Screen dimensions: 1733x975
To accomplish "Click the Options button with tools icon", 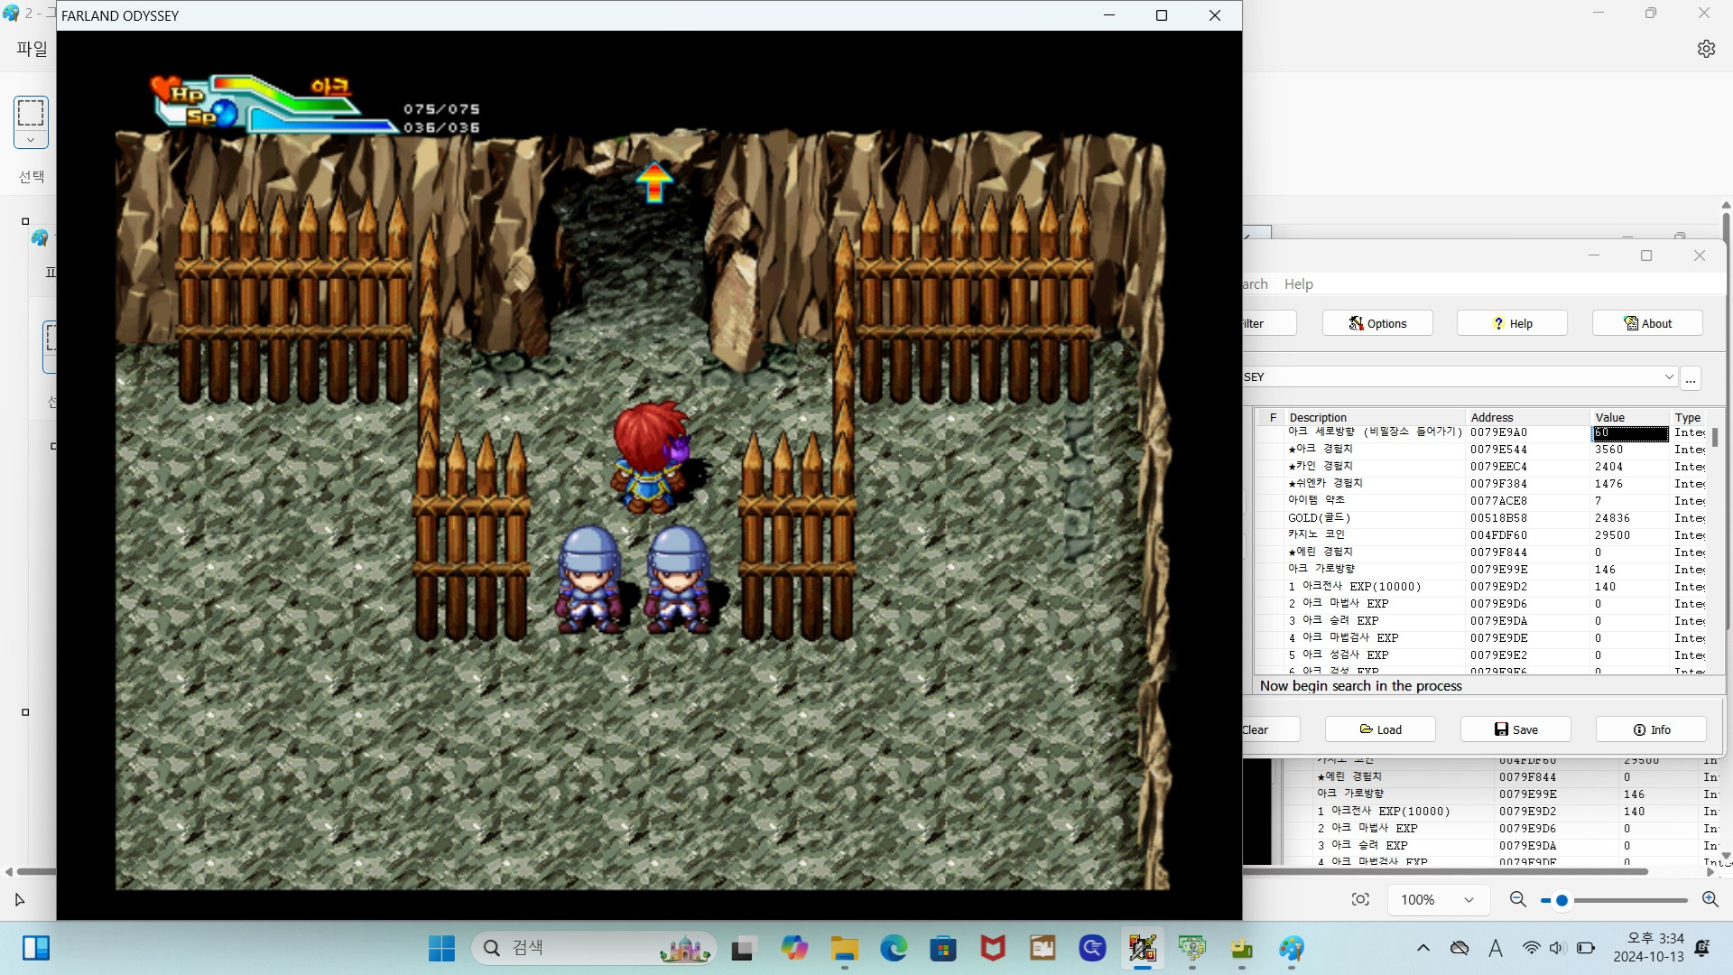I will tap(1377, 323).
